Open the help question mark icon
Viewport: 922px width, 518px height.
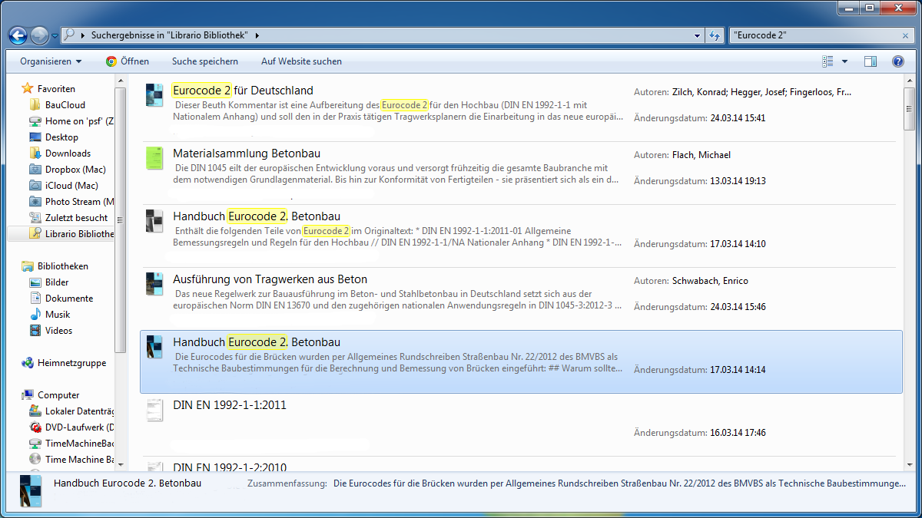click(x=897, y=61)
